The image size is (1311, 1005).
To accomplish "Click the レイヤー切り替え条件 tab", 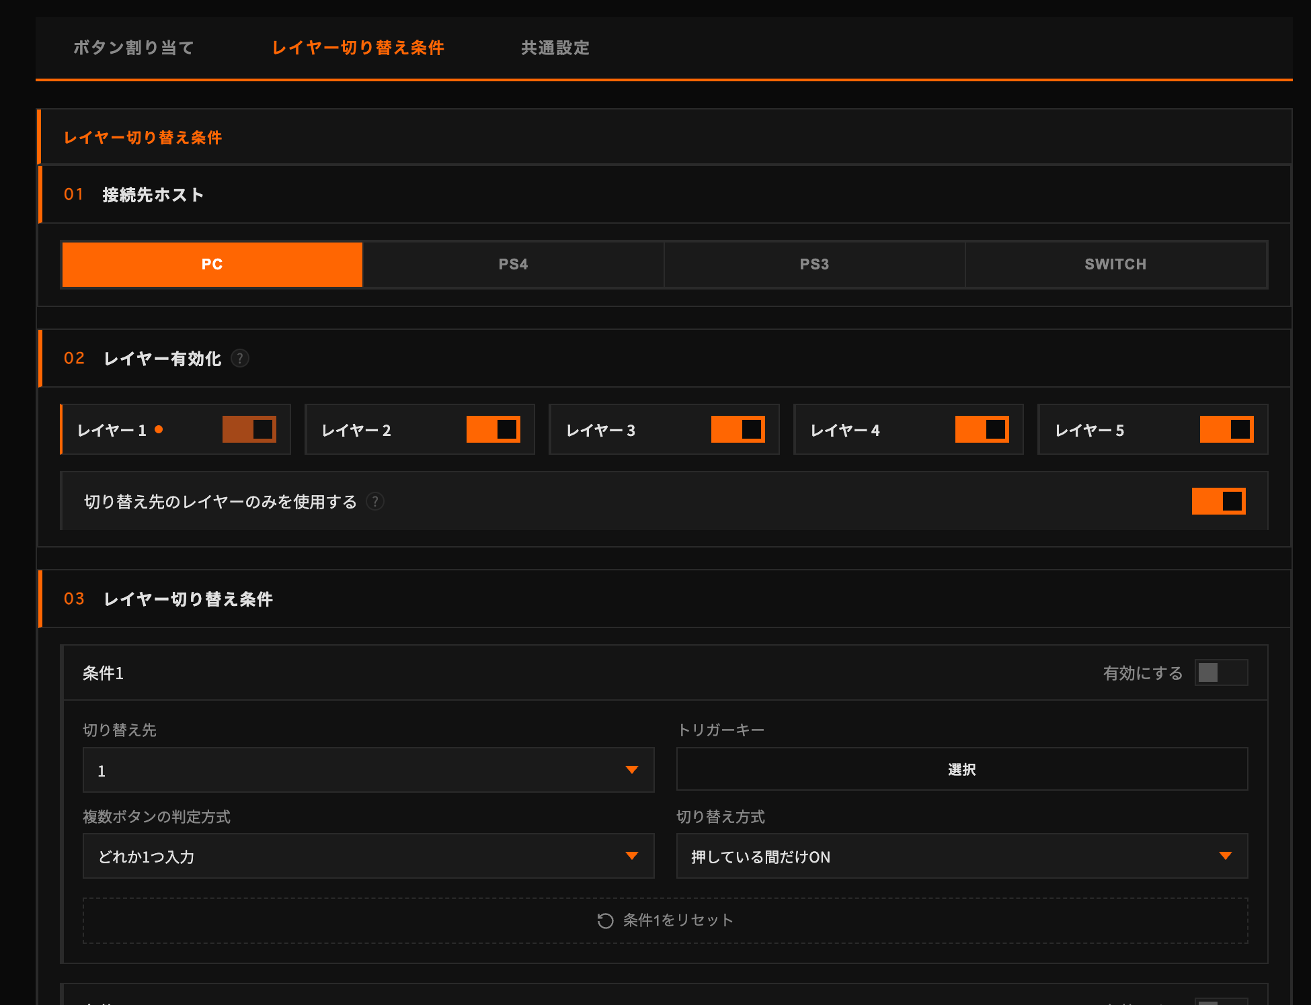I will click(358, 48).
